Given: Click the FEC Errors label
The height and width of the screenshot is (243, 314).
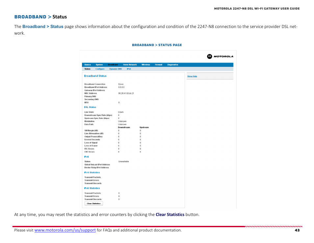Looking at the screenshot, I should click(x=89, y=149).
